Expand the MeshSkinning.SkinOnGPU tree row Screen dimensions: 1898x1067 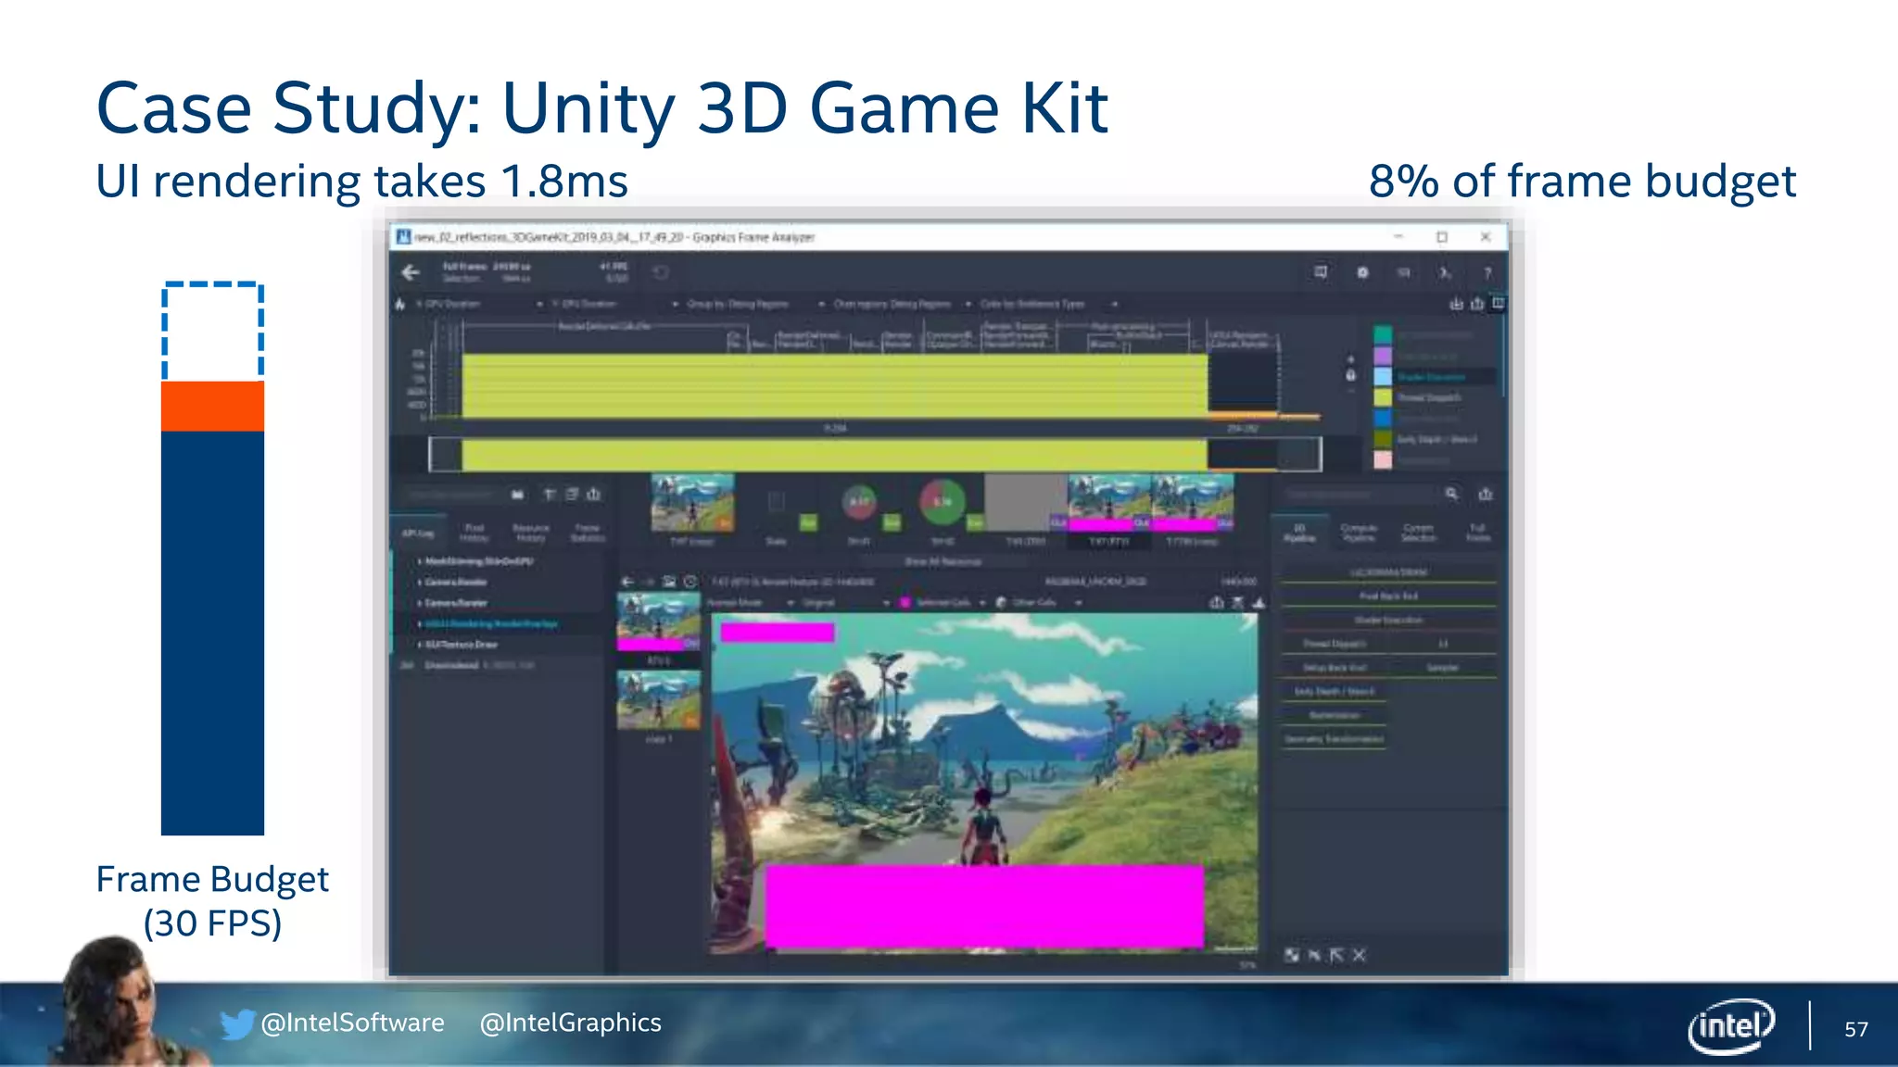point(420,561)
